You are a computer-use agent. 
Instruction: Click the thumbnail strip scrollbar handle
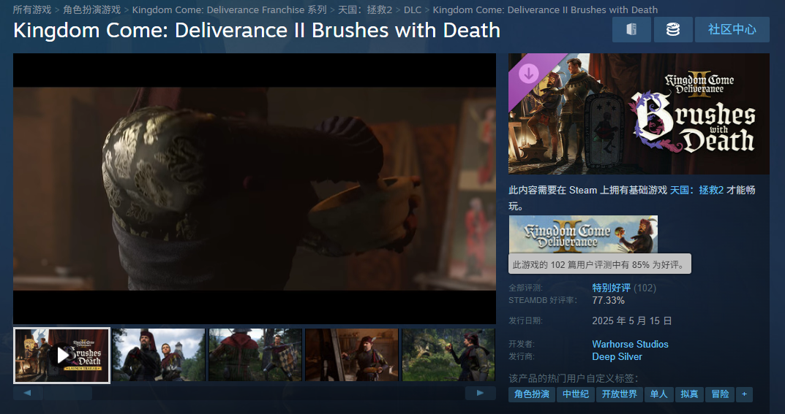pyautogui.click(x=67, y=394)
